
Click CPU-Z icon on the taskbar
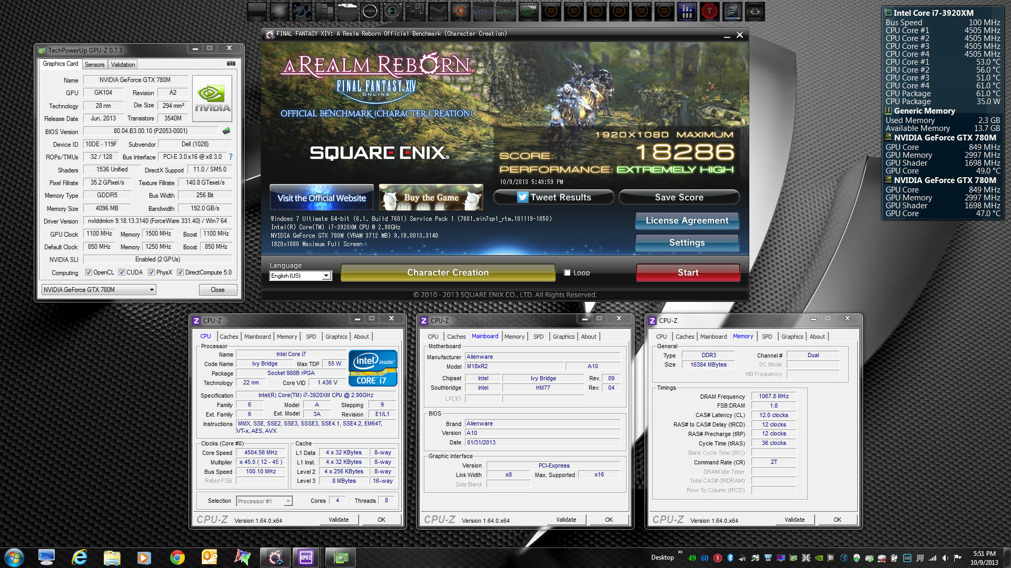[306, 557]
